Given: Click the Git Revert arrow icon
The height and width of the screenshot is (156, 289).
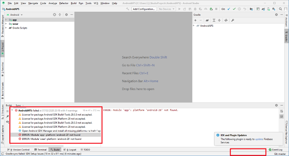Looking at the screenshot, I should (x=244, y=9).
